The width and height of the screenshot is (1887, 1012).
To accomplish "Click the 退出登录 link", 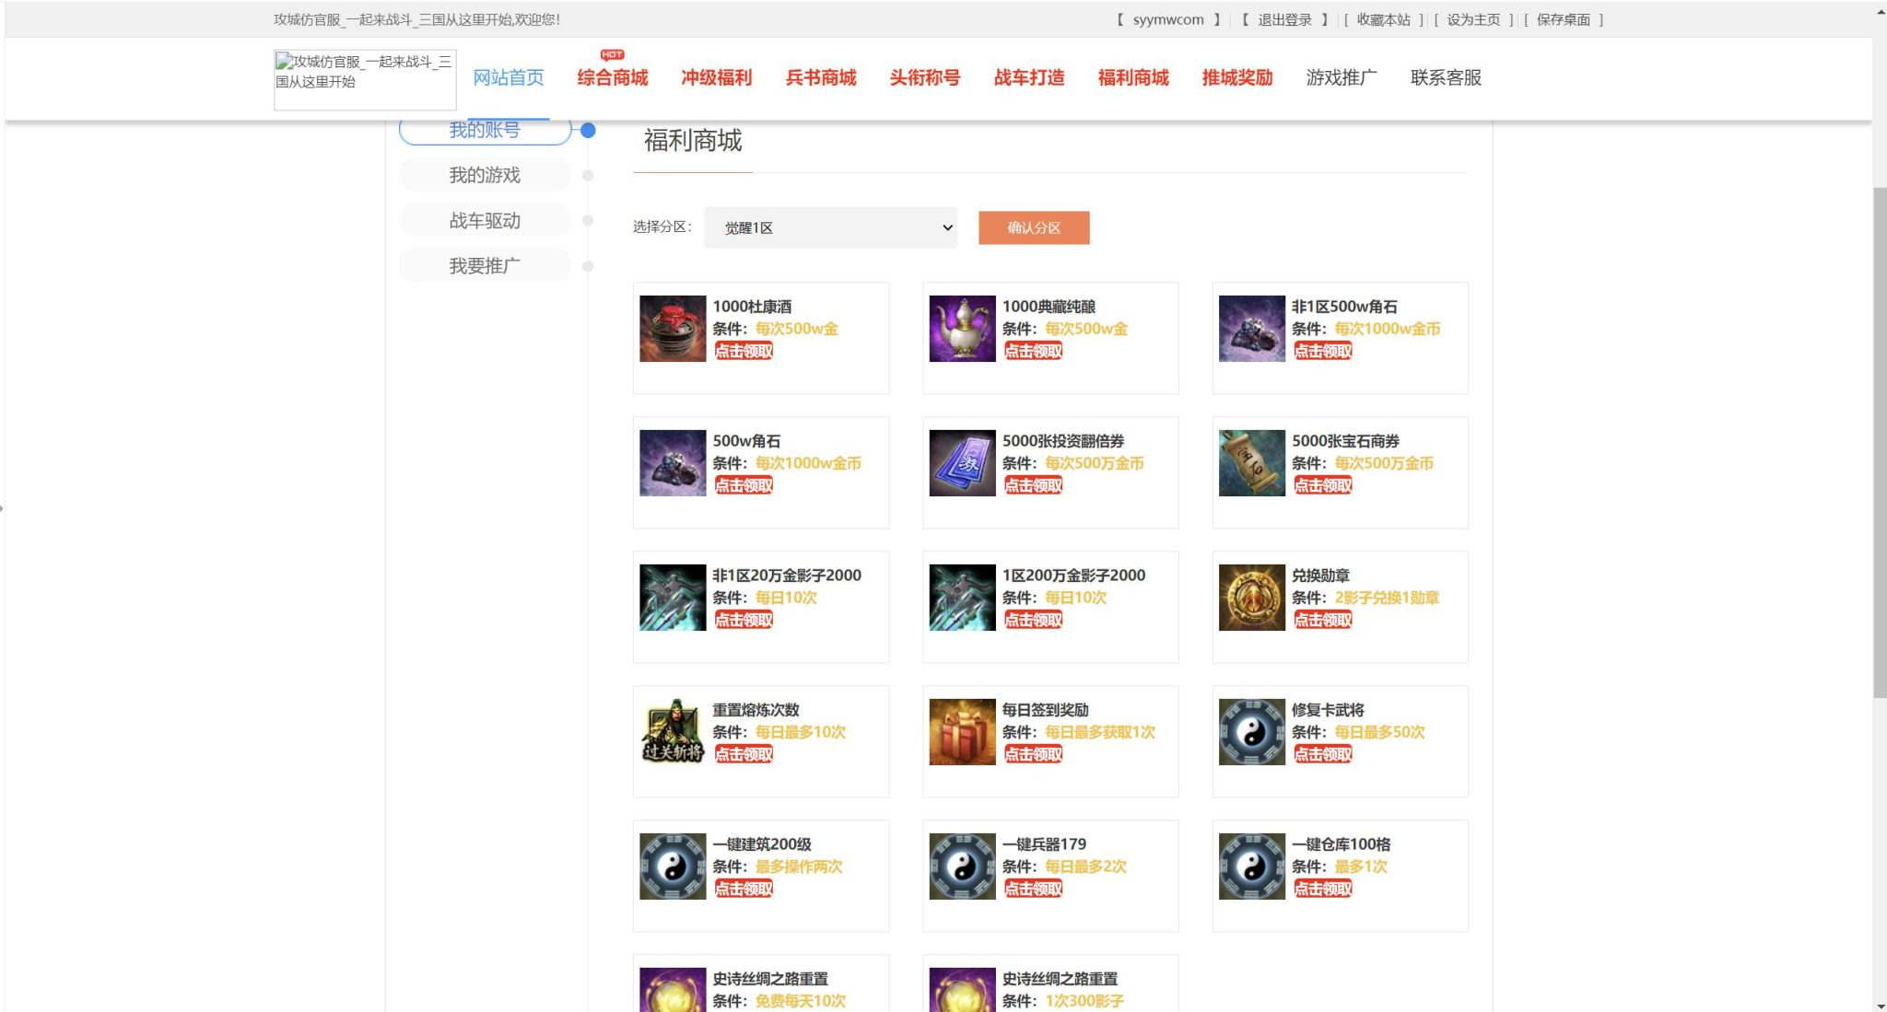I will pyautogui.click(x=1284, y=19).
